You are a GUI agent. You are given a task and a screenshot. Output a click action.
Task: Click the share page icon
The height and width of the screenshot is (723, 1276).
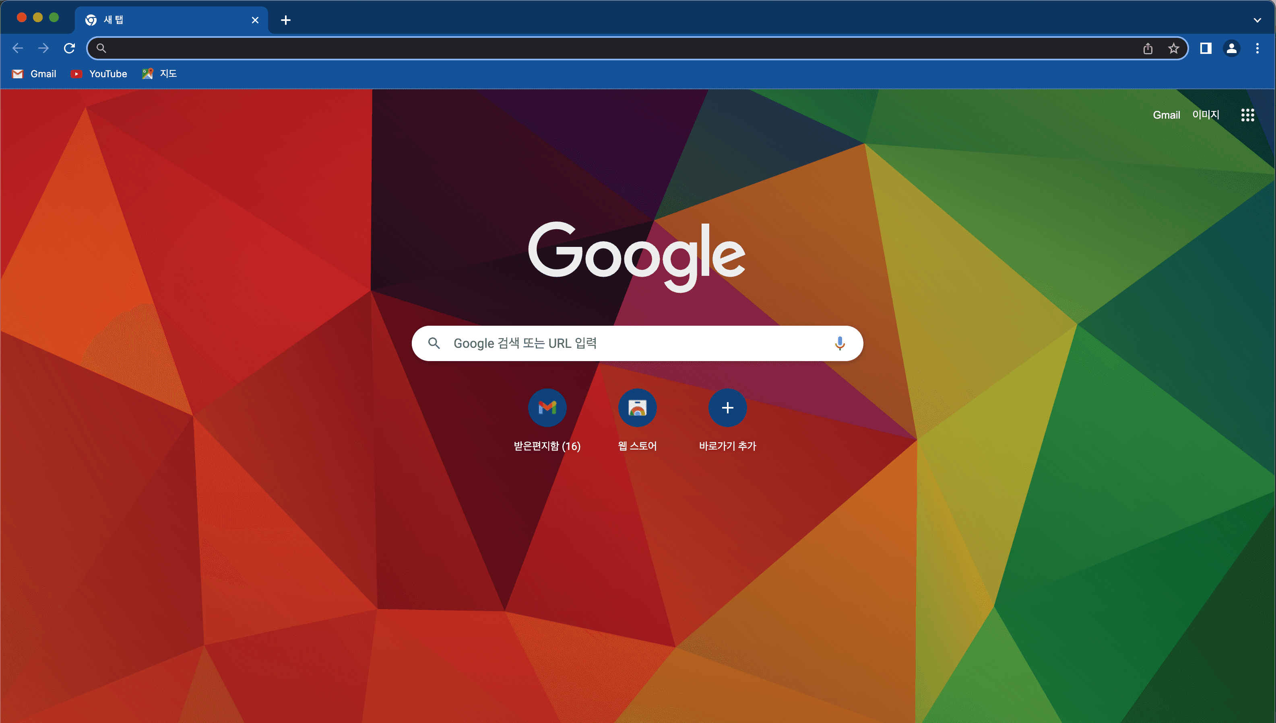(1148, 48)
